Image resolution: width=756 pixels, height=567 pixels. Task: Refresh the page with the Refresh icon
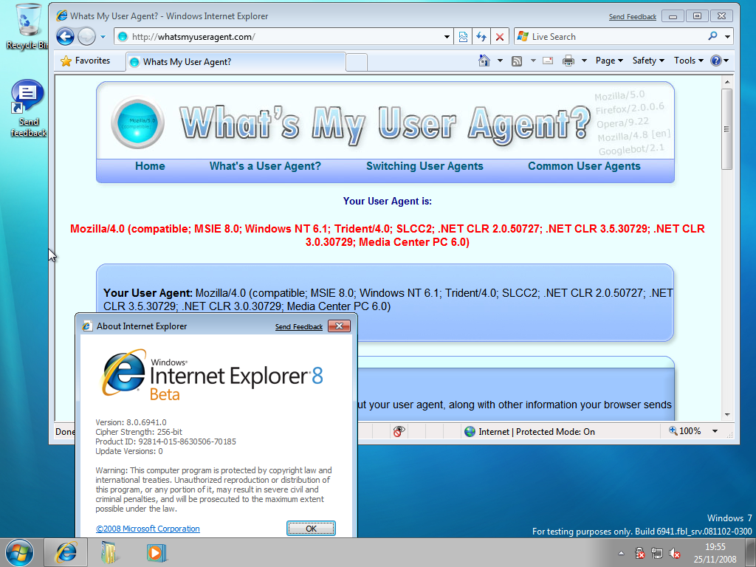point(481,37)
